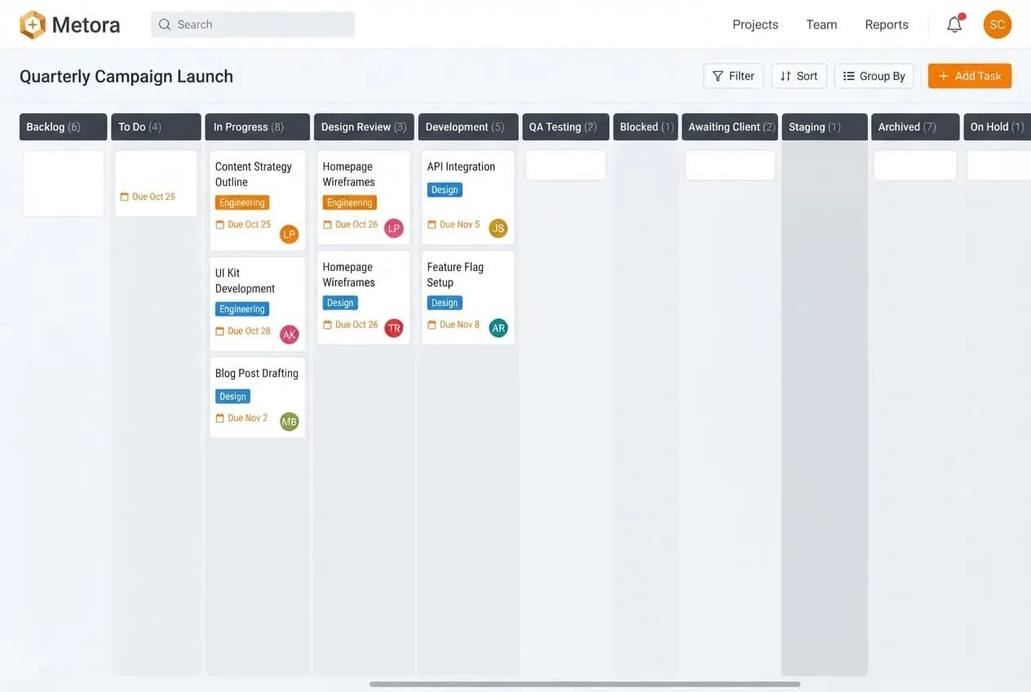Screen dimensions: 1031x692
Task: Add a new task
Action: pyautogui.click(x=970, y=76)
